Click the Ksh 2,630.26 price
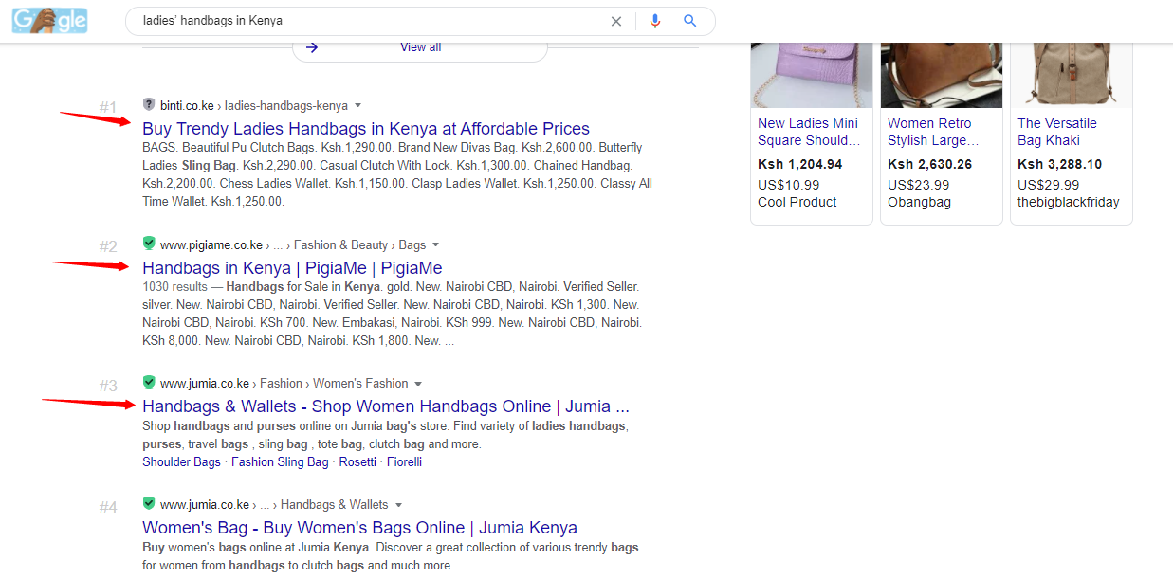The height and width of the screenshot is (578, 1173). [930, 164]
